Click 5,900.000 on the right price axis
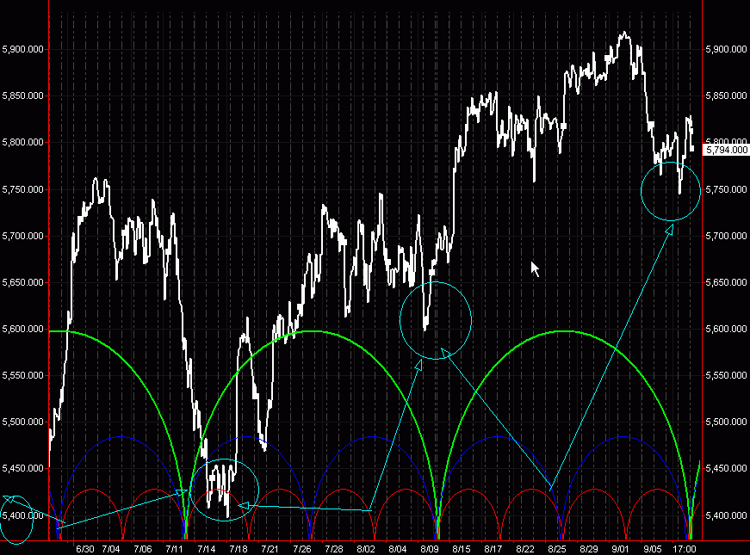The image size is (750, 555). point(726,49)
